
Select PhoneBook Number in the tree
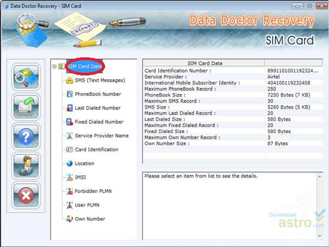click(x=98, y=94)
